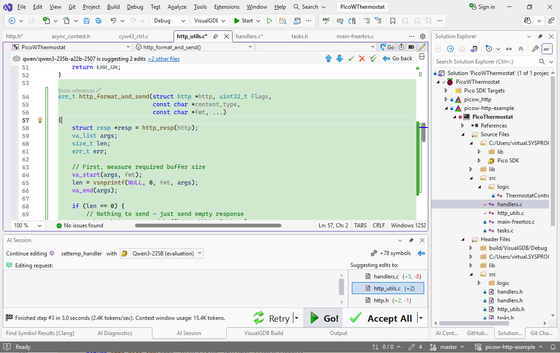
Task: Jump to previous suggested edit (blue up arrow)
Action: [328, 58]
